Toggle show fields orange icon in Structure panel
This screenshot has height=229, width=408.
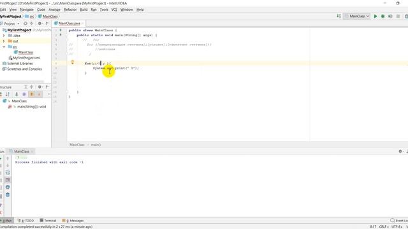(x=32, y=94)
